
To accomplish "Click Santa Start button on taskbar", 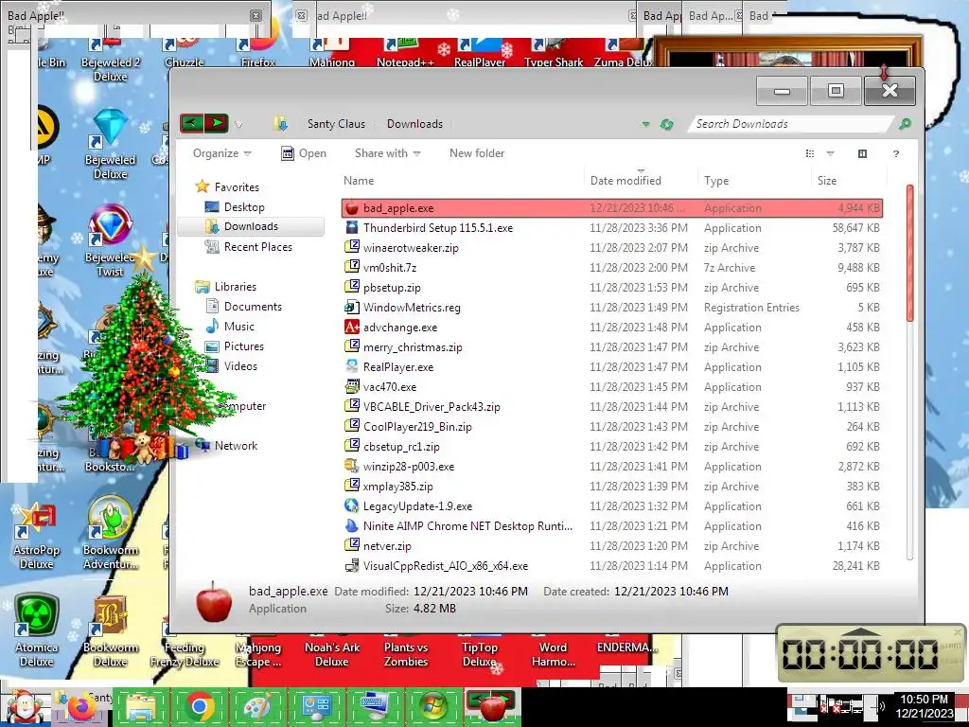I will click(25, 707).
